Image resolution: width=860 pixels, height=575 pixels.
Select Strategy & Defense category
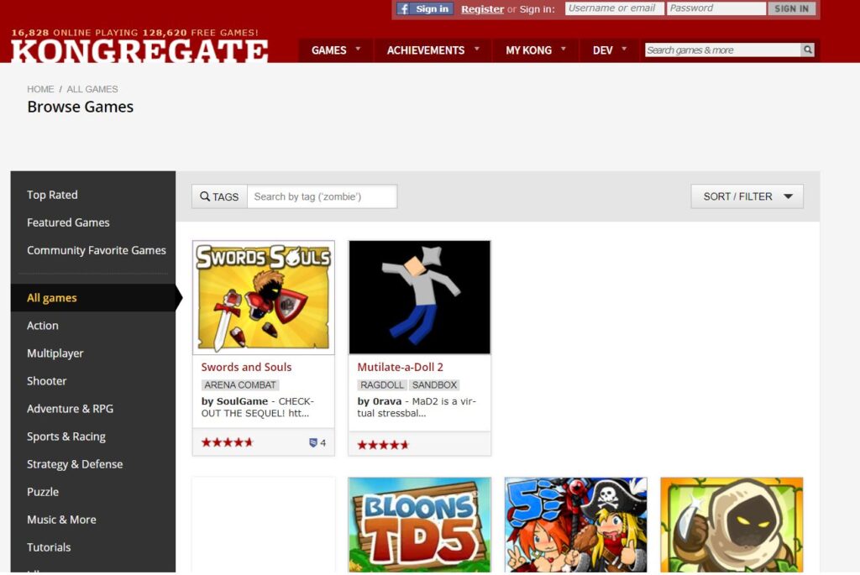pos(75,464)
